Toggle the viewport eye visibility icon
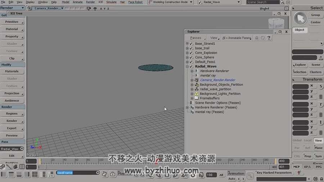The width and height of the screenshot is (324, 182). pos(95,9)
